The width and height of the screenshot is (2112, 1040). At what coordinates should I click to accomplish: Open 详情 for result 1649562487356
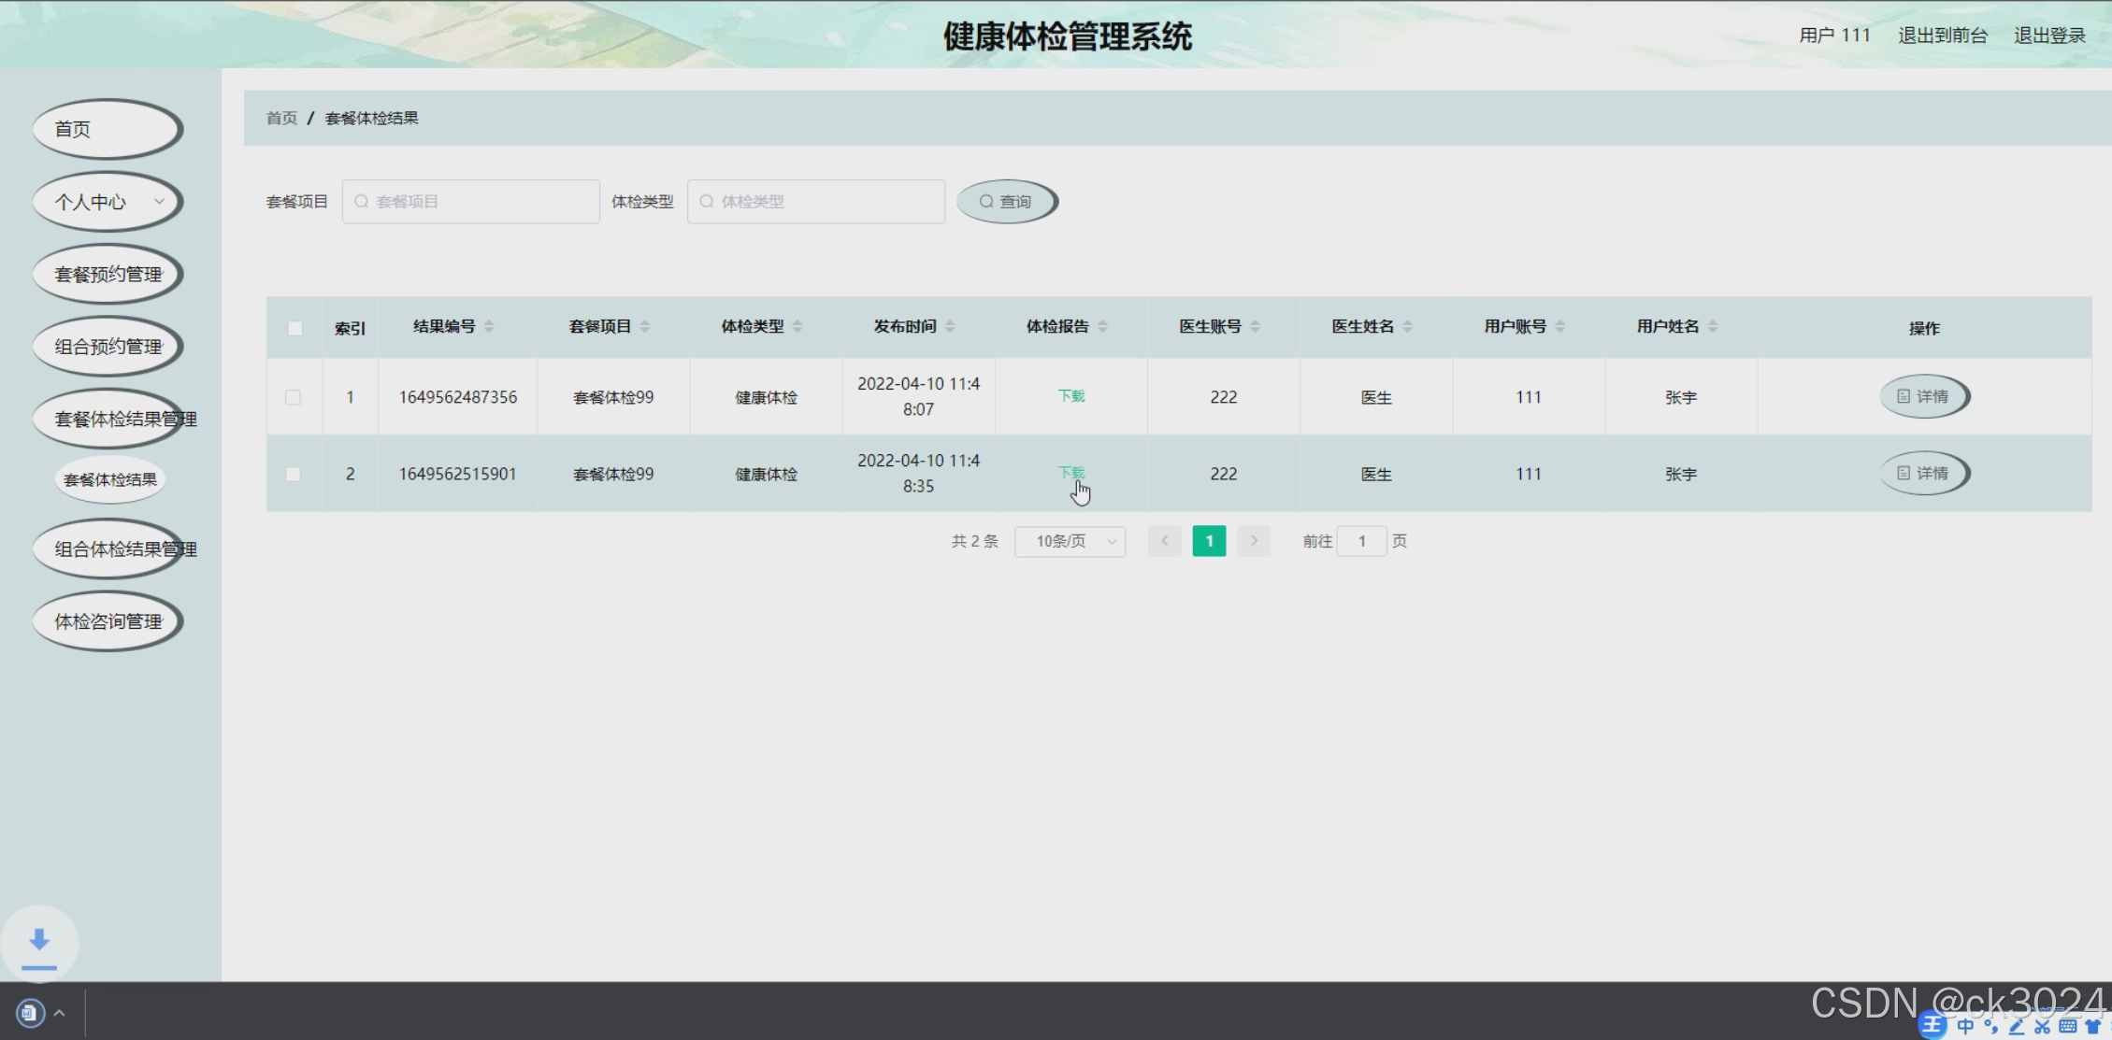pyautogui.click(x=1924, y=397)
